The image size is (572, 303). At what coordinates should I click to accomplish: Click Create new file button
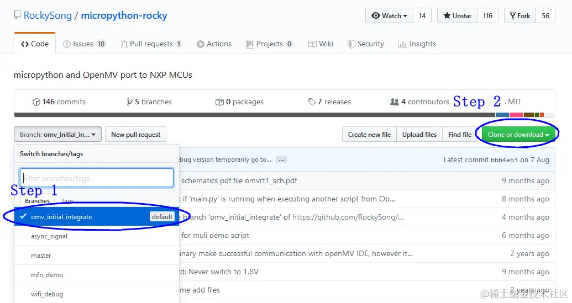tap(369, 134)
